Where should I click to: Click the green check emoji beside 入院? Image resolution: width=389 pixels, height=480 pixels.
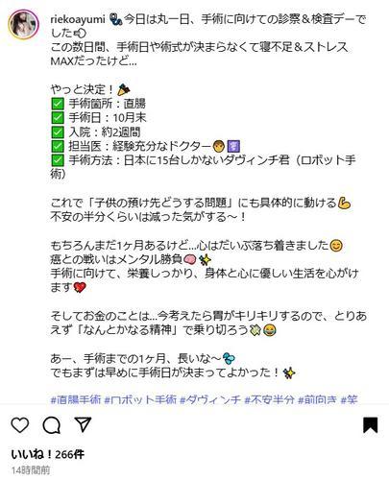pos(58,132)
